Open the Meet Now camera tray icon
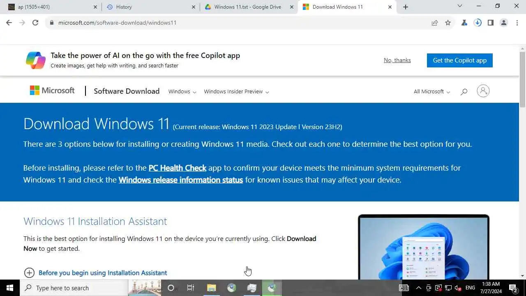Screen dimensions: 526x296 pyautogui.click(x=429, y=288)
